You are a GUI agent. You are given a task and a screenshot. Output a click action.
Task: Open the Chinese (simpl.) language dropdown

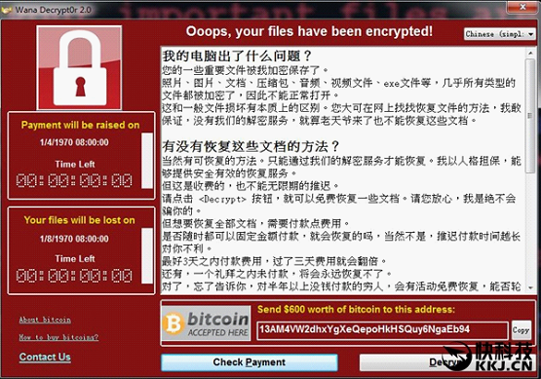[500, 34]
